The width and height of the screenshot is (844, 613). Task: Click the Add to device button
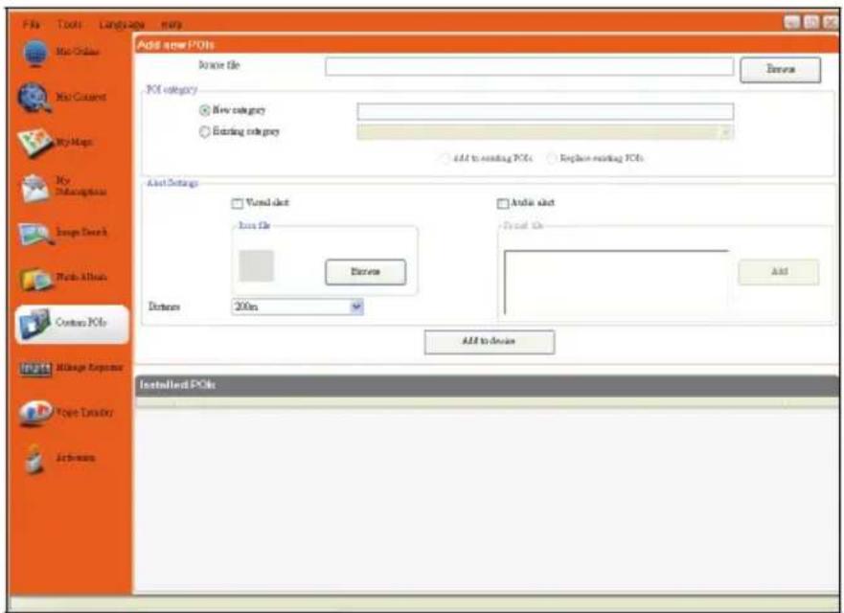[490, 342]
